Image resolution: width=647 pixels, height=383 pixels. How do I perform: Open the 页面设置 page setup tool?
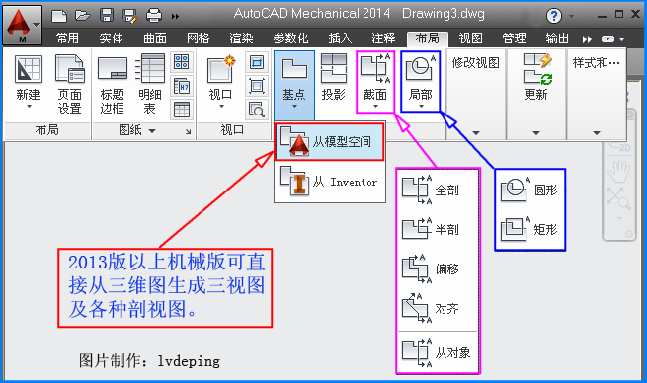pos(70,85)
